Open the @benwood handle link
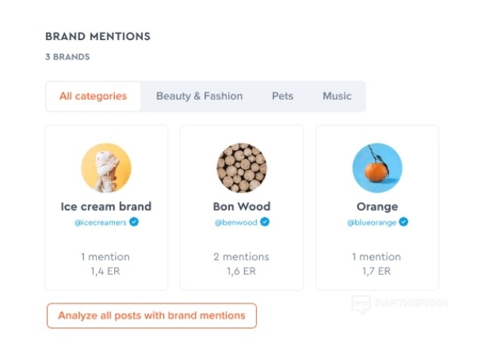Screen dimensions: 486x354 pos(236,223)
